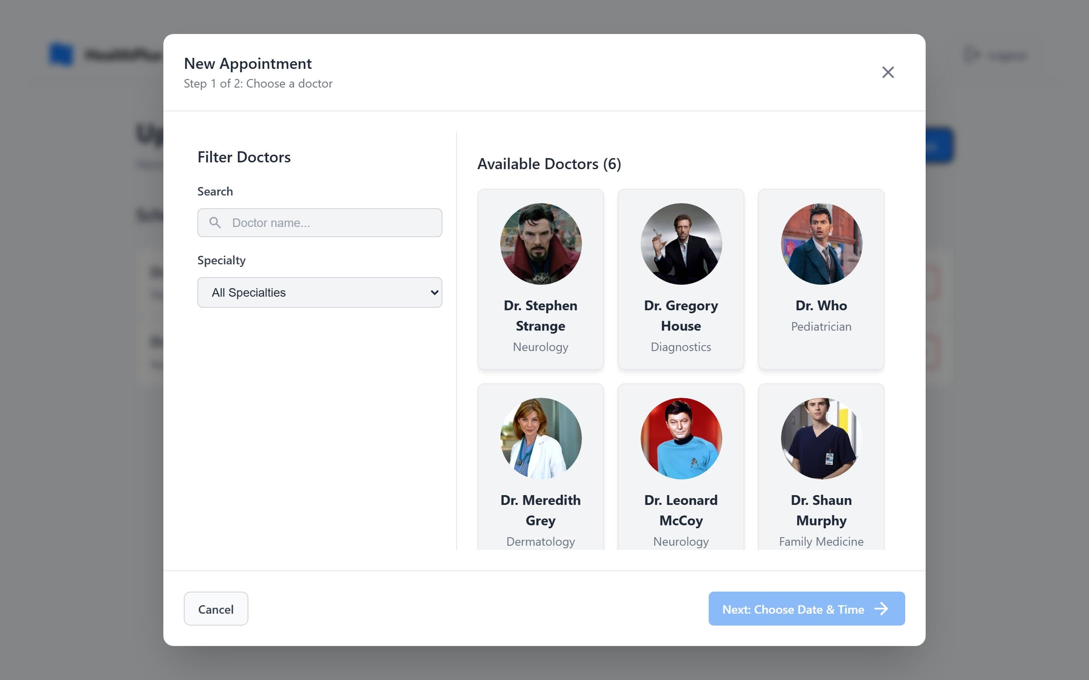This screenshot has height=680, width=1089.
Task: Choose Dr. Who's avatar
Action: click(x=821, y=244)
